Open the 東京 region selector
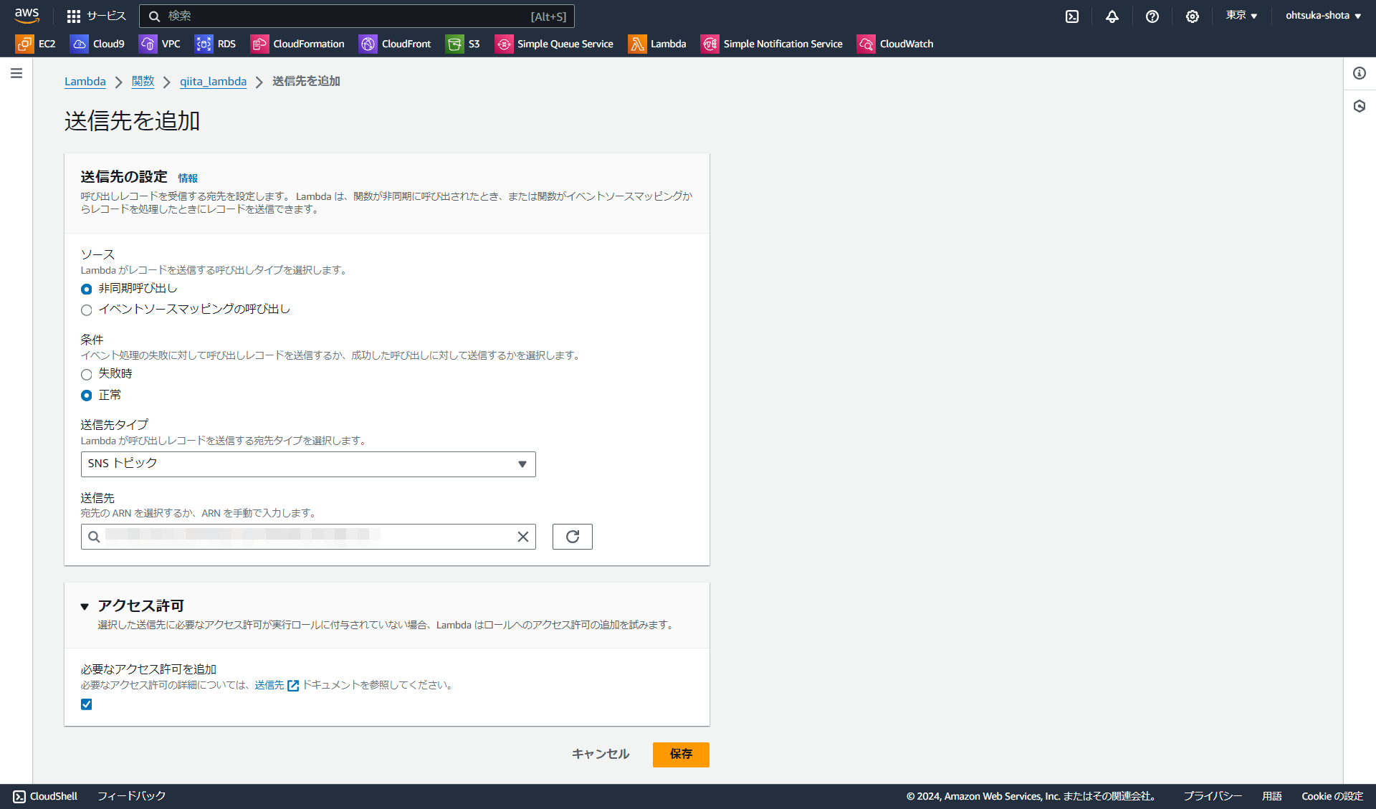 tap(1241, 16)
